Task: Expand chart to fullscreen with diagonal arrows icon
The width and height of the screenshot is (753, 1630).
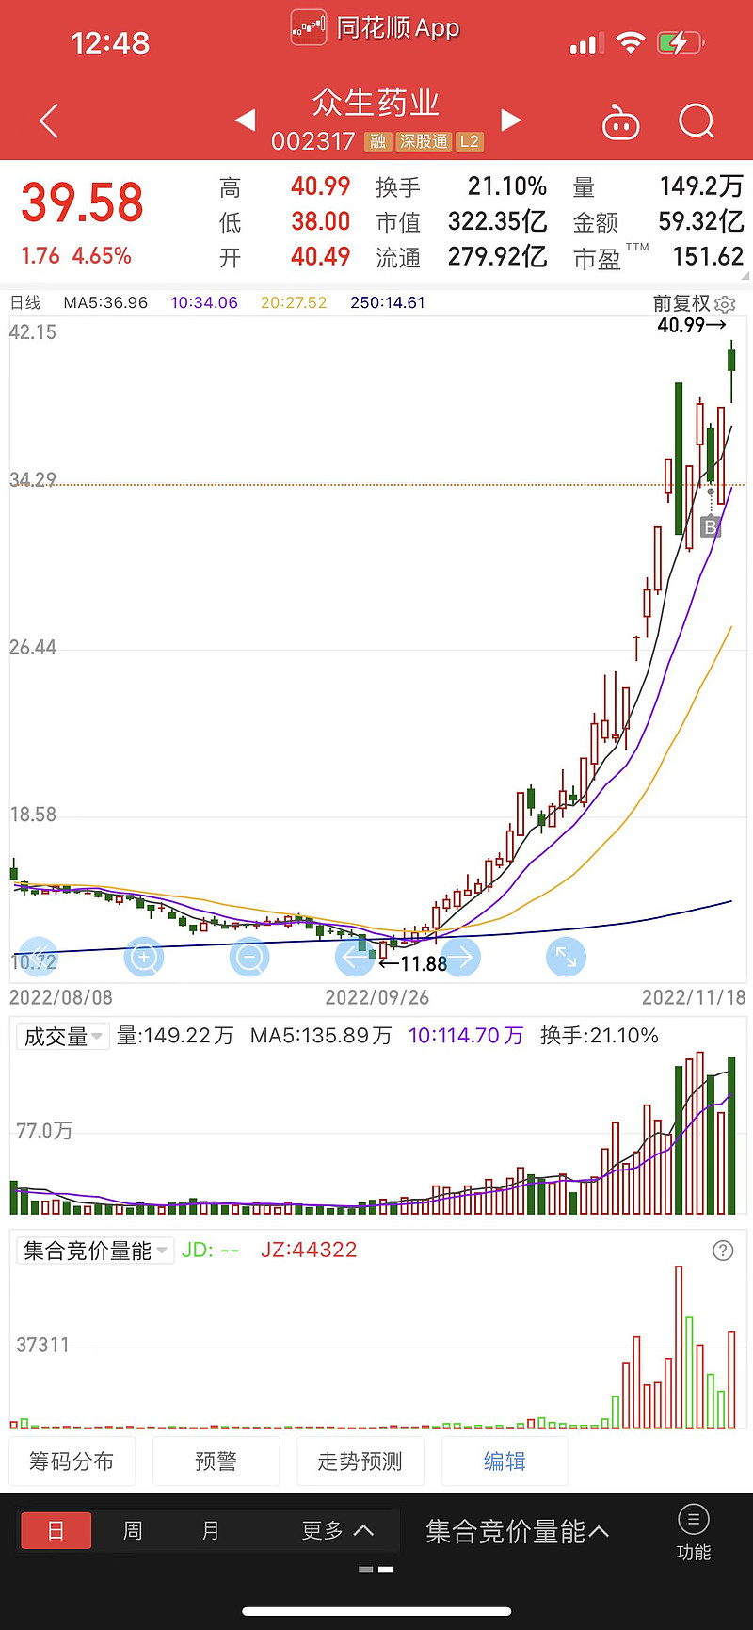Action: 566,957
